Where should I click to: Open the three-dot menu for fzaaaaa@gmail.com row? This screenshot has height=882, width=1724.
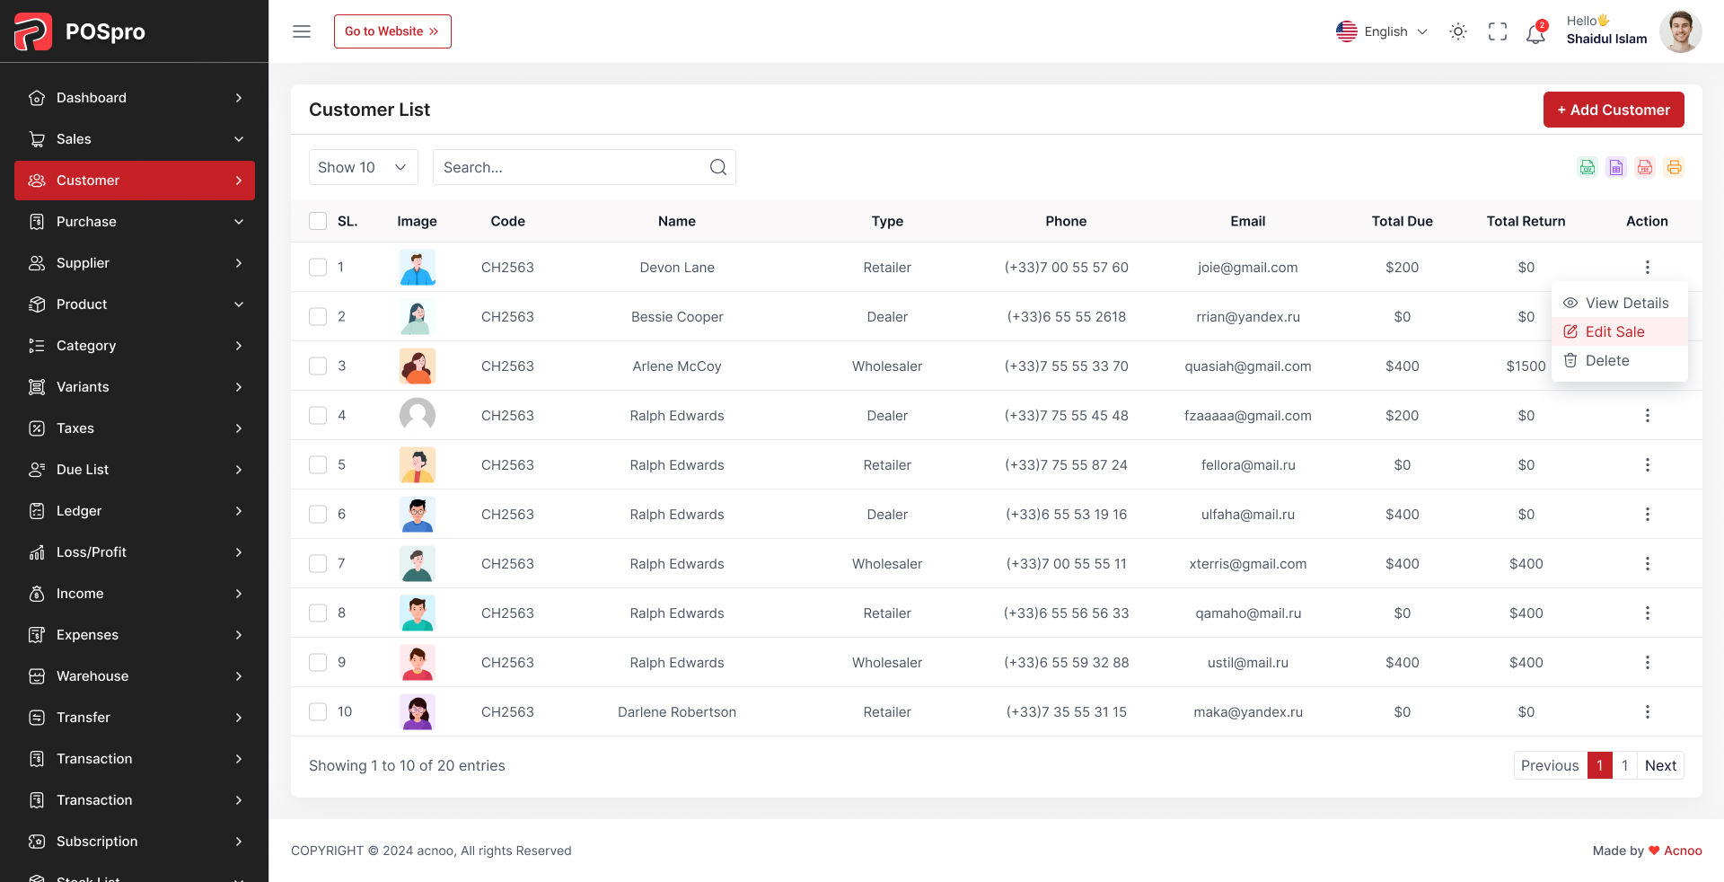[x=1647, y=415]
